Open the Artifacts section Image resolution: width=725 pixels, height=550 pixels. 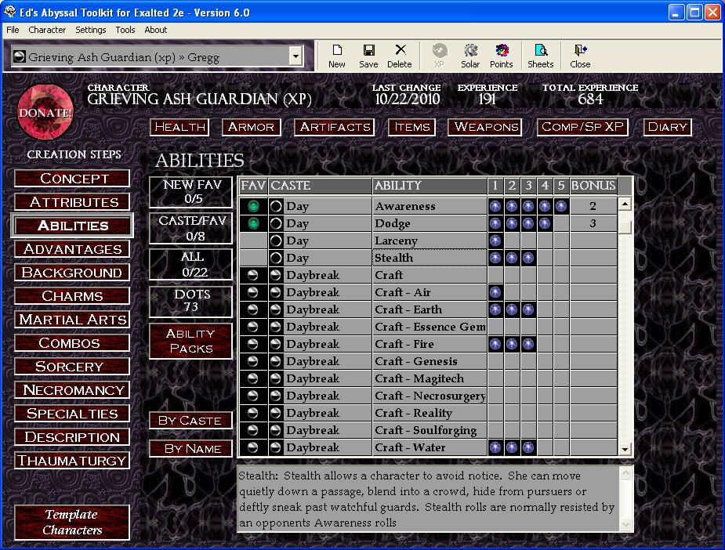(335, 127)
